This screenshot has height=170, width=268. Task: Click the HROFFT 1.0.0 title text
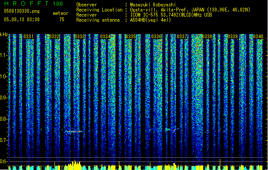[x=33, y=3]
